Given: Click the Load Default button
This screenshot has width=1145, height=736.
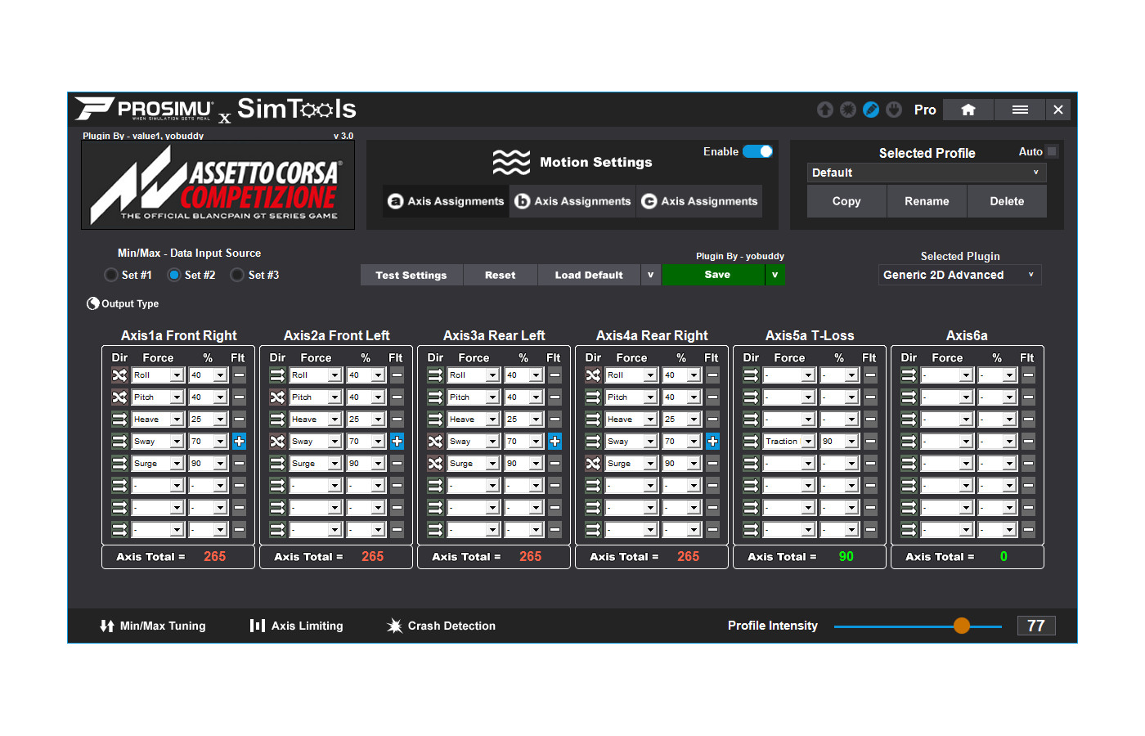Looking at the screenshot, I should point(589,275).
